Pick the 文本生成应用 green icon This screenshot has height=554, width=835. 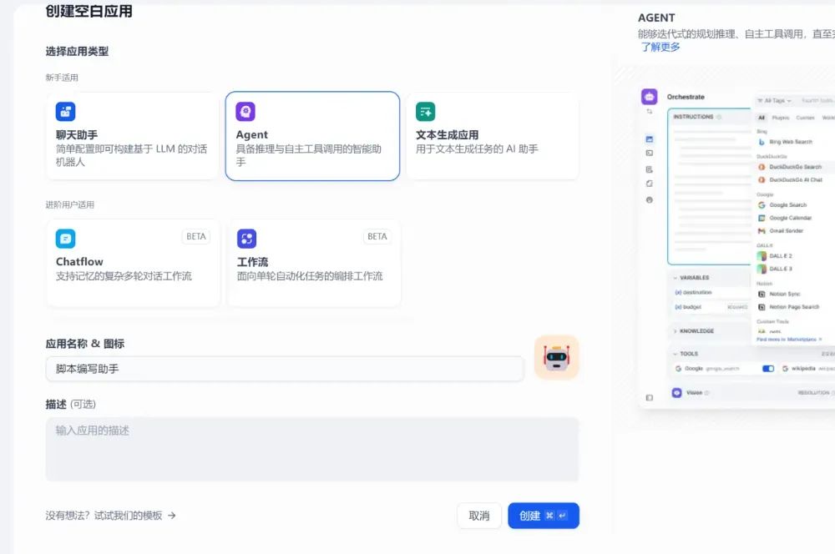click(x=426, y=112)
